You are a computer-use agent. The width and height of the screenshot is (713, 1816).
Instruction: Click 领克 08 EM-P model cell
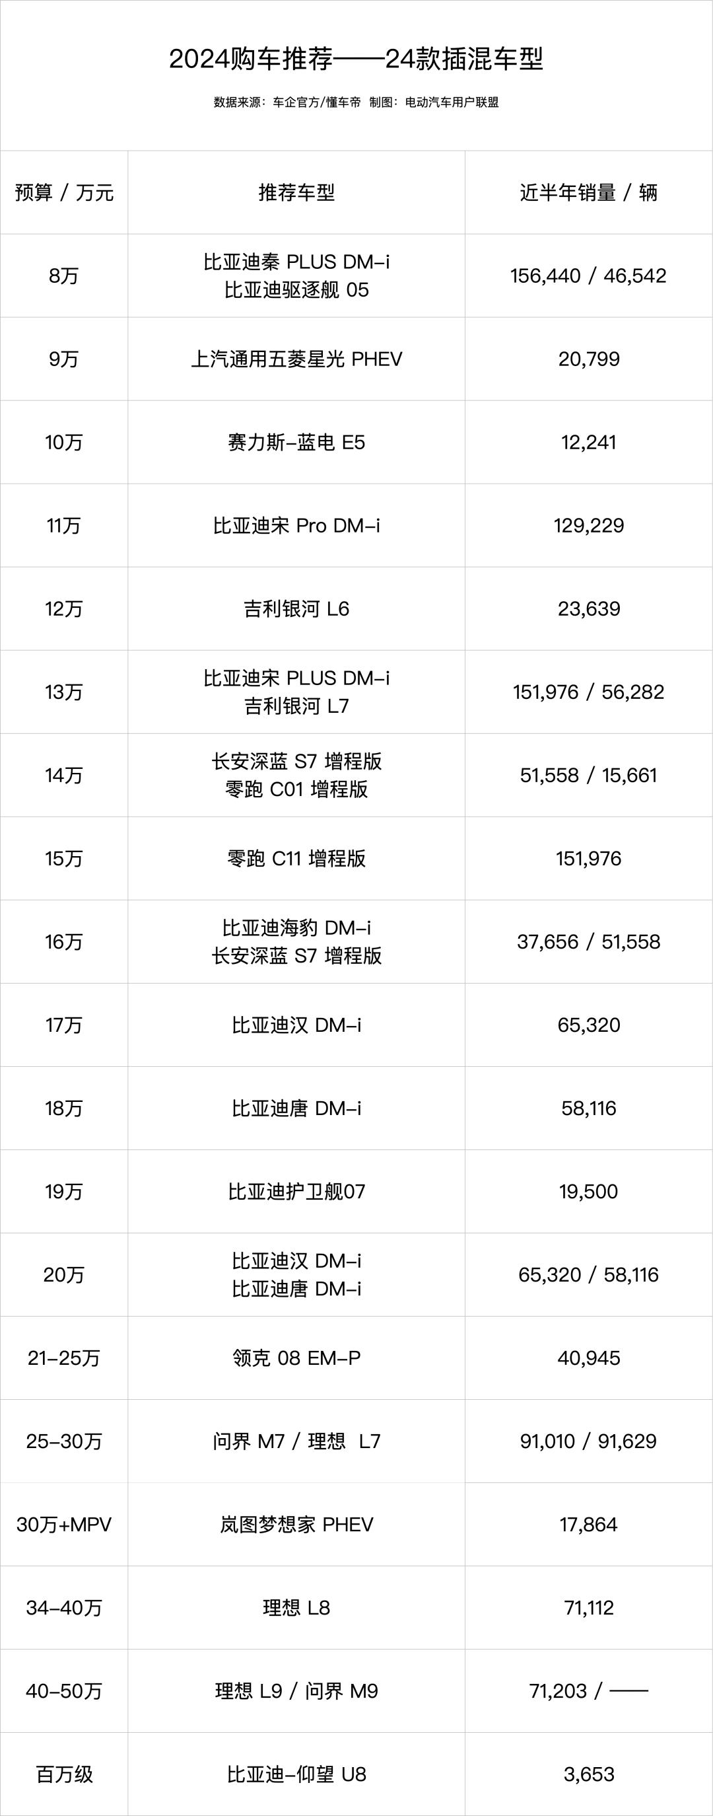pos(296,1358)
